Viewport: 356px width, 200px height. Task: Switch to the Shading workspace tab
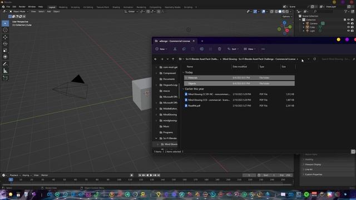click(116, 7)
